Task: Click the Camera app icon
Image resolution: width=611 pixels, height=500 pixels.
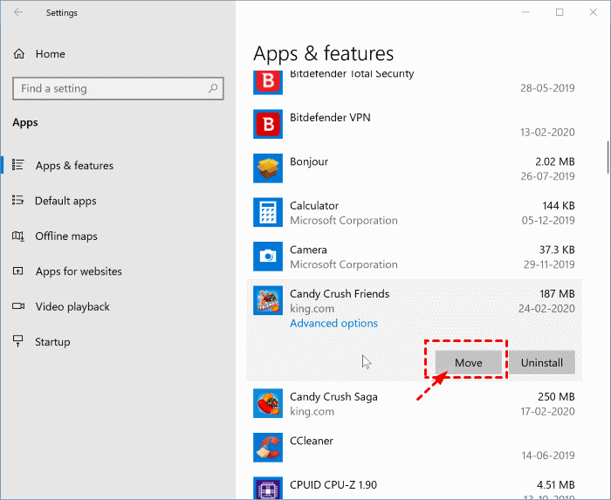Action: click(268, 257)
